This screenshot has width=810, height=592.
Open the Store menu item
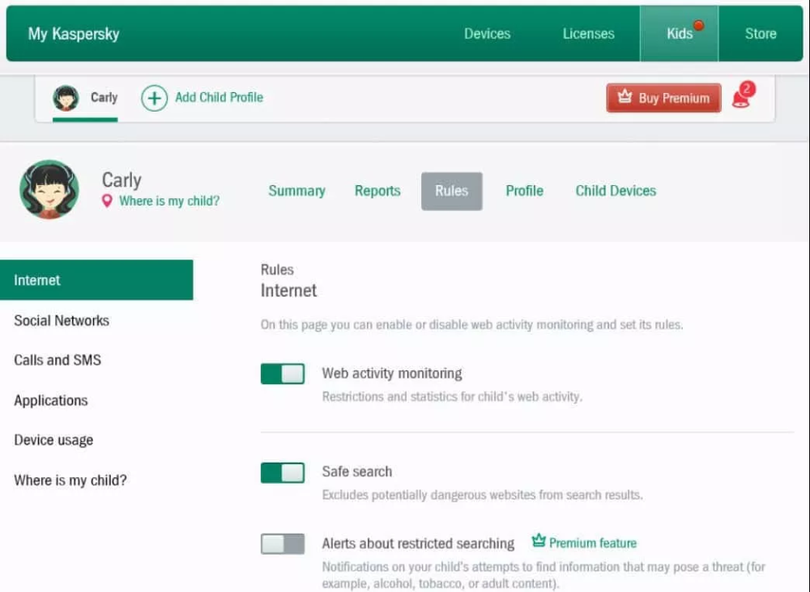[x=760, y=34]
